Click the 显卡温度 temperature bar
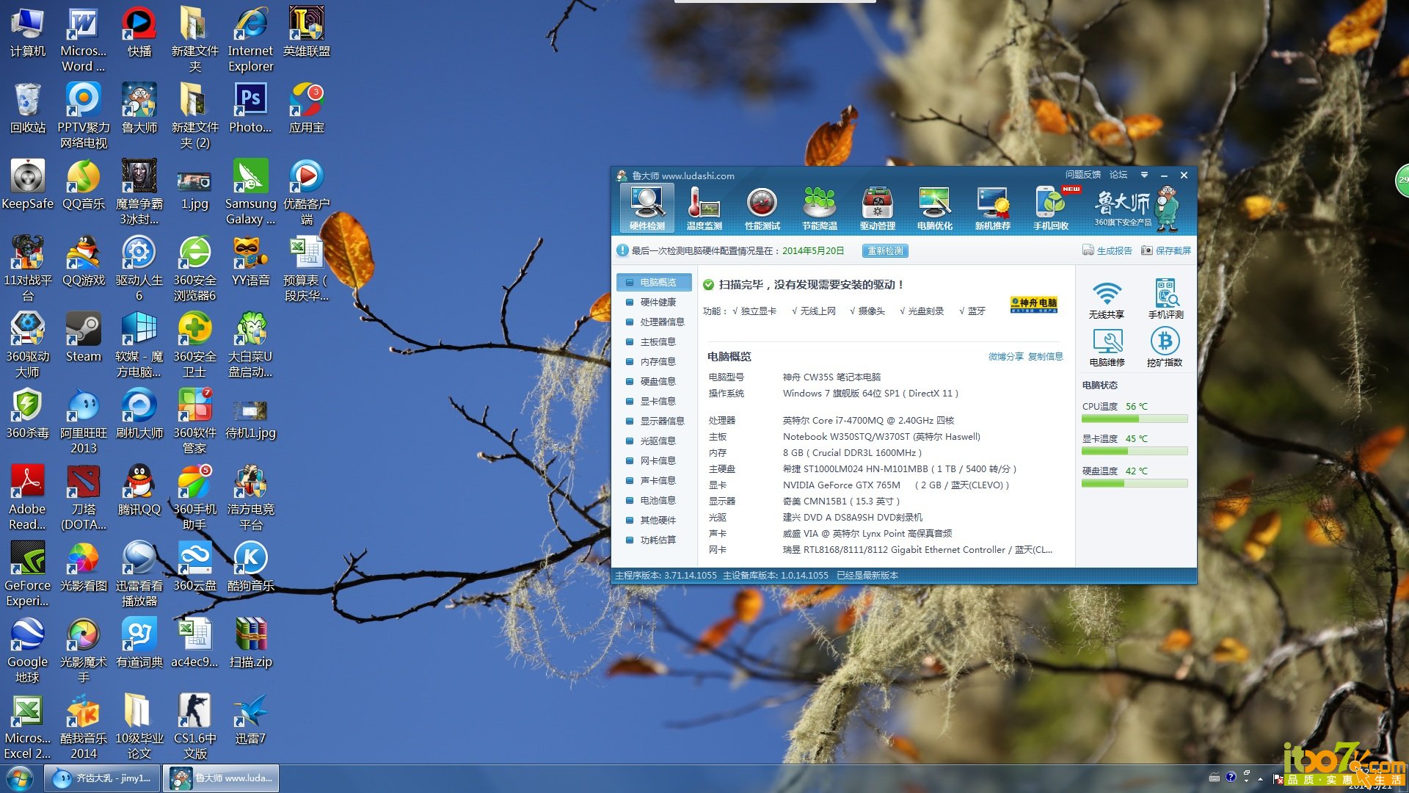 [1135, 452]
